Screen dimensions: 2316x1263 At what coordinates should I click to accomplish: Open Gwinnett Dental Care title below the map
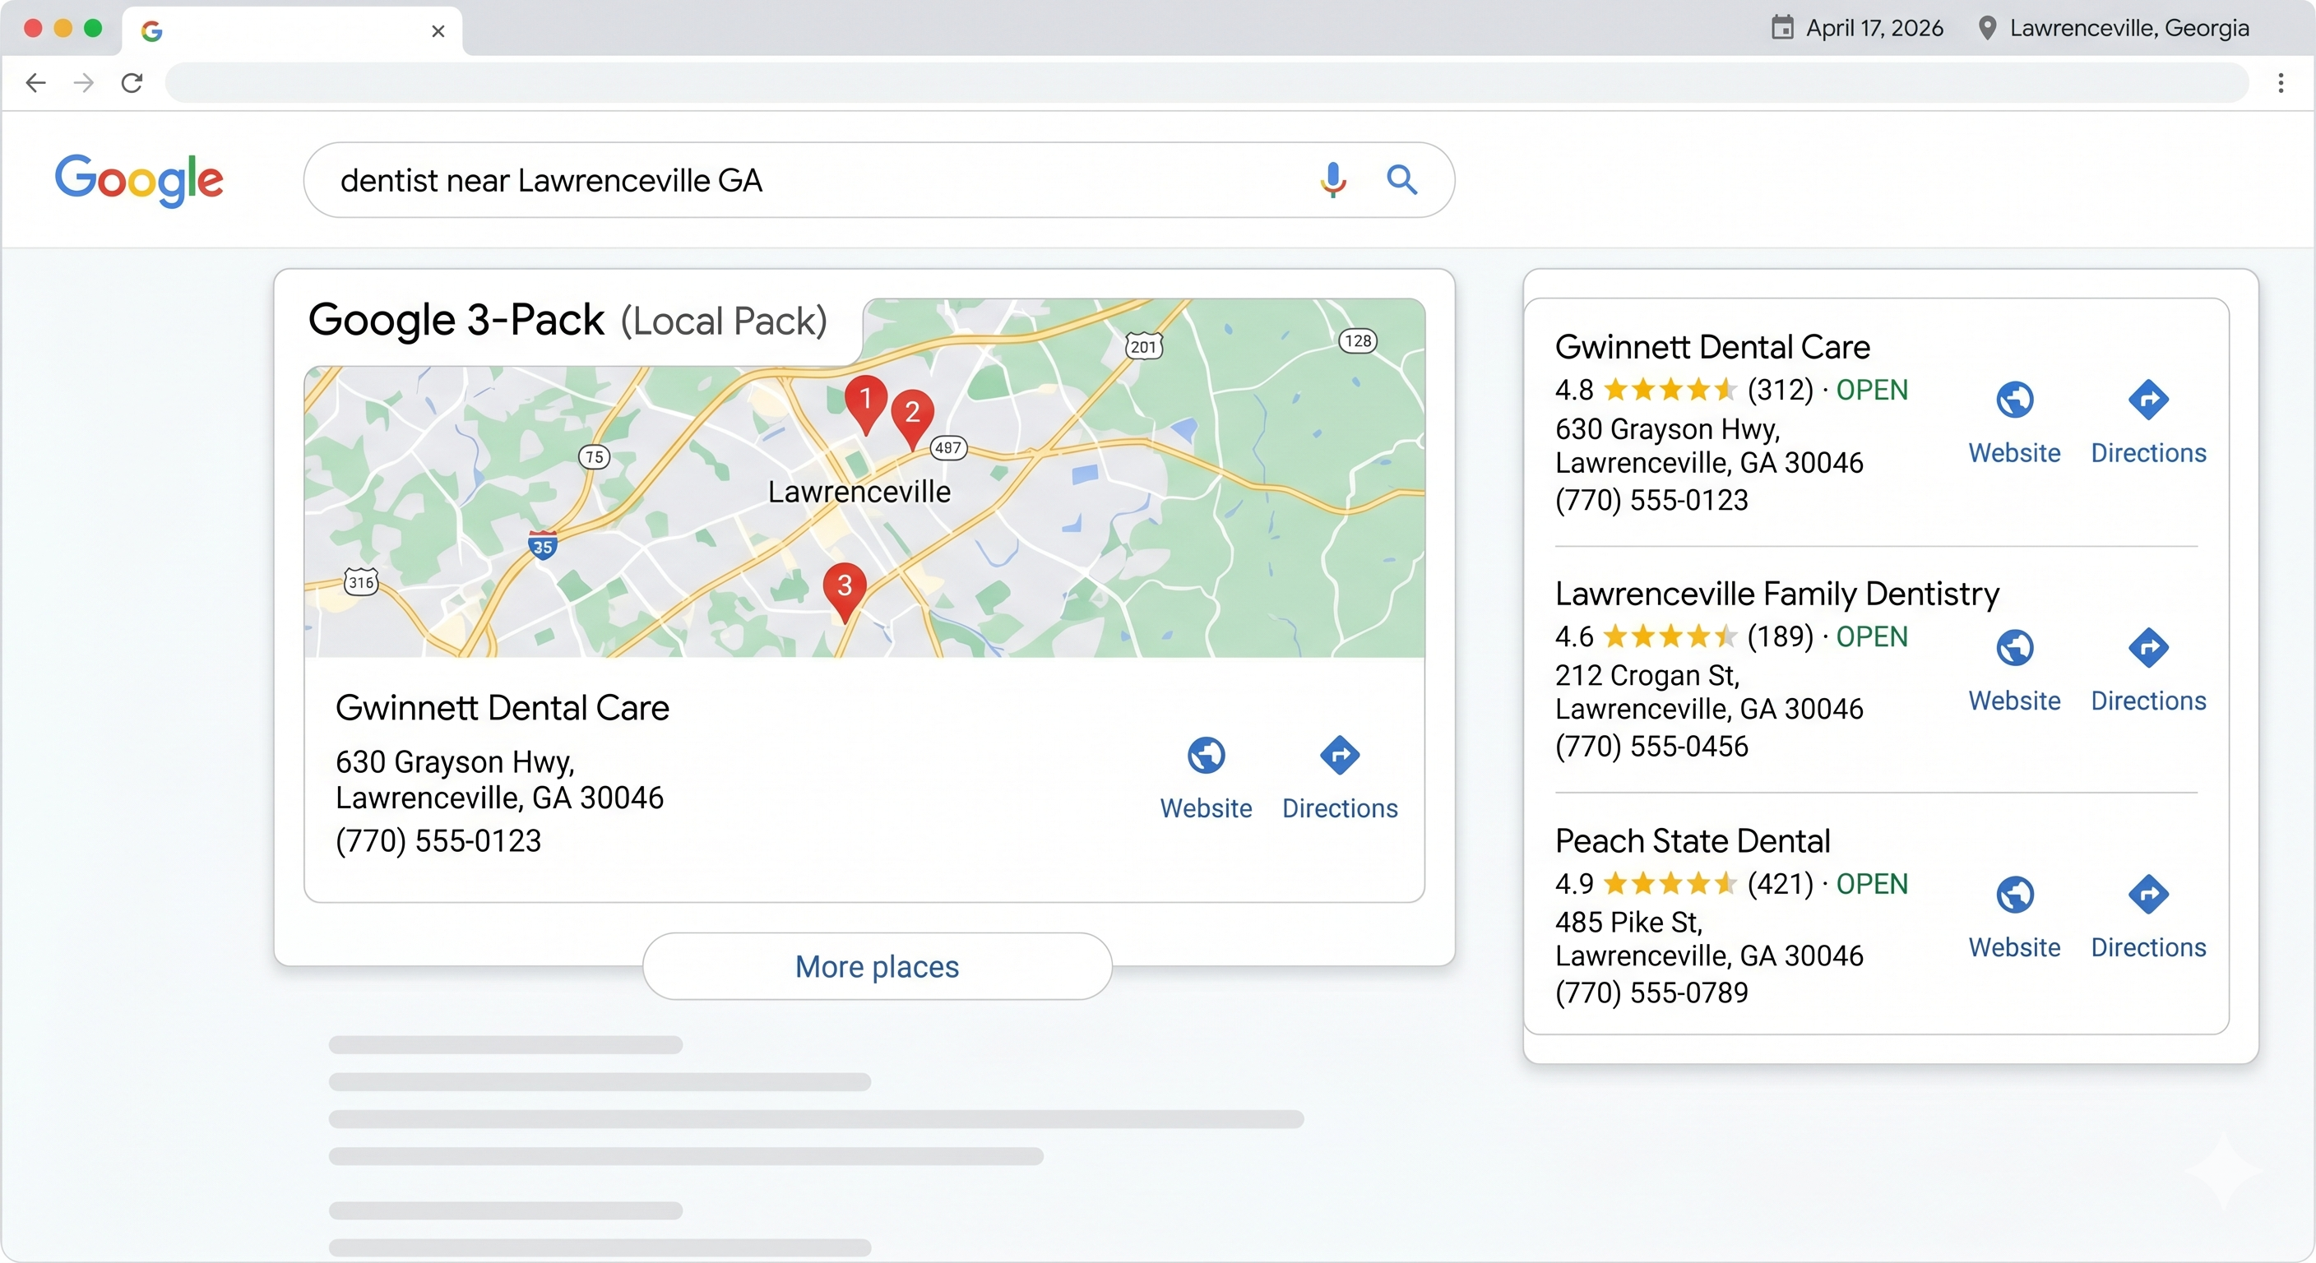(502, 708)
